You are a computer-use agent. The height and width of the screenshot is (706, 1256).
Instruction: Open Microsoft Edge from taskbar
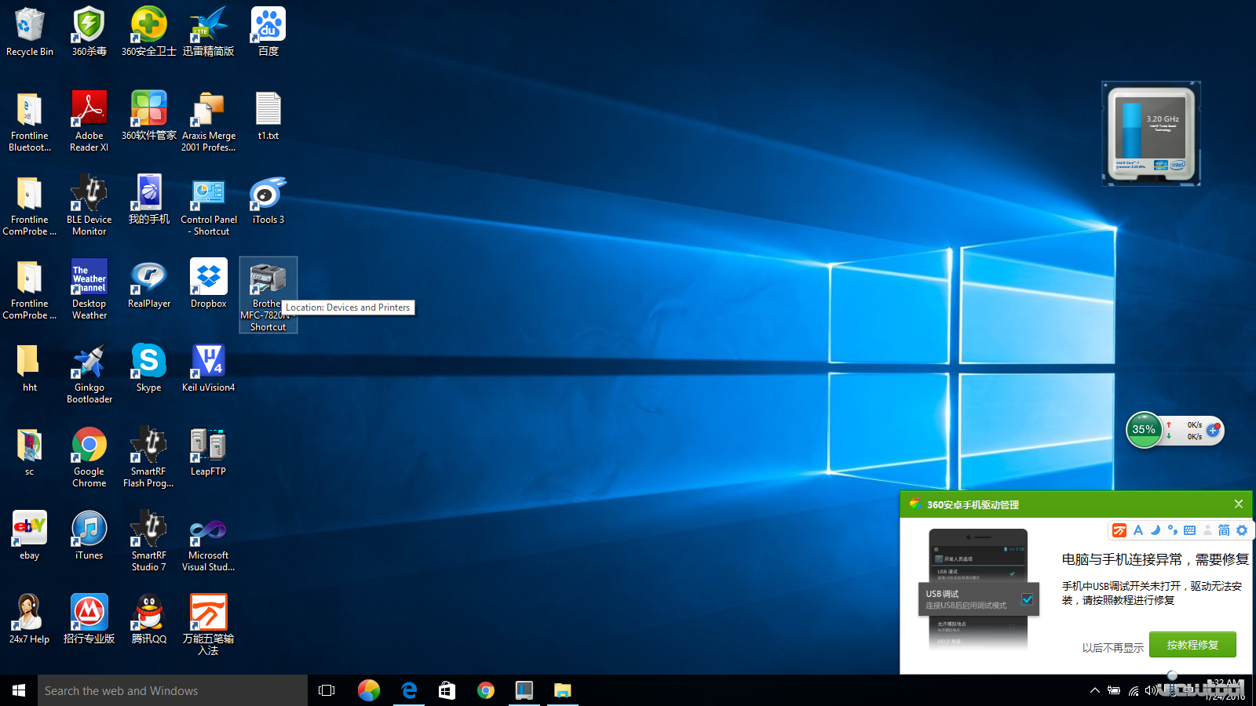click(x=408, y=690)
